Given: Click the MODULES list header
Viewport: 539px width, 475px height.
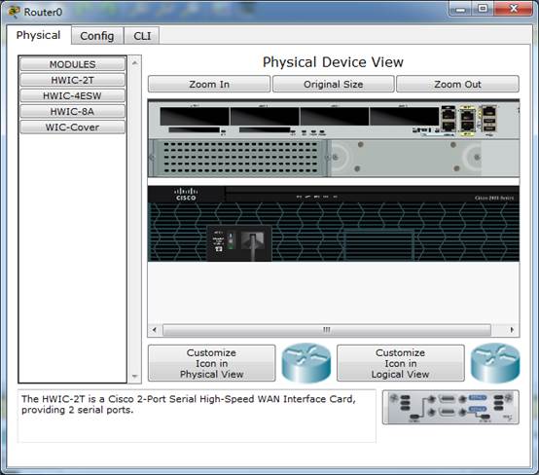Looking at the screenshot, I should coord(72,64).
